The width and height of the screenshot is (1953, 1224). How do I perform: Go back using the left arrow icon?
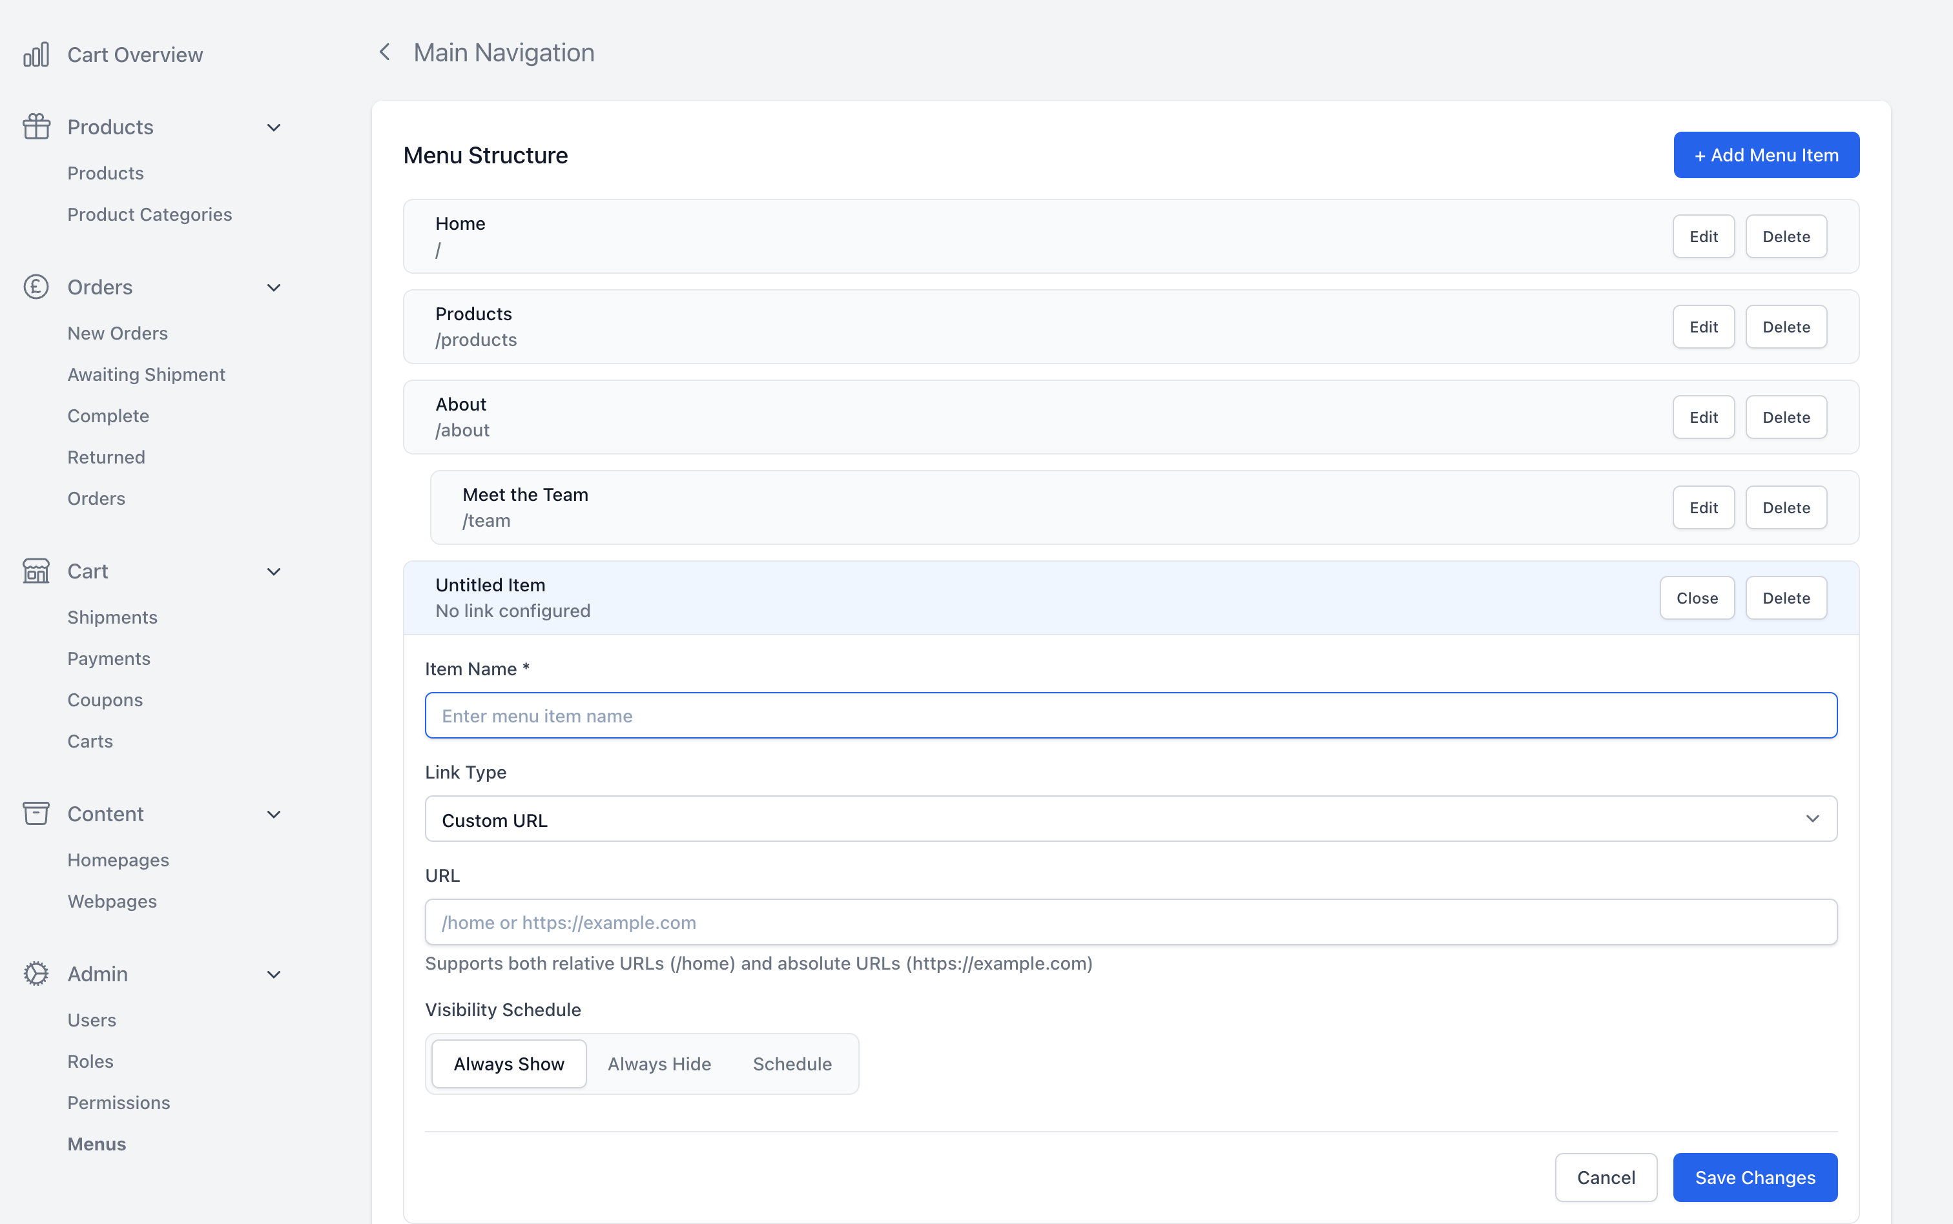pos(385,53)
